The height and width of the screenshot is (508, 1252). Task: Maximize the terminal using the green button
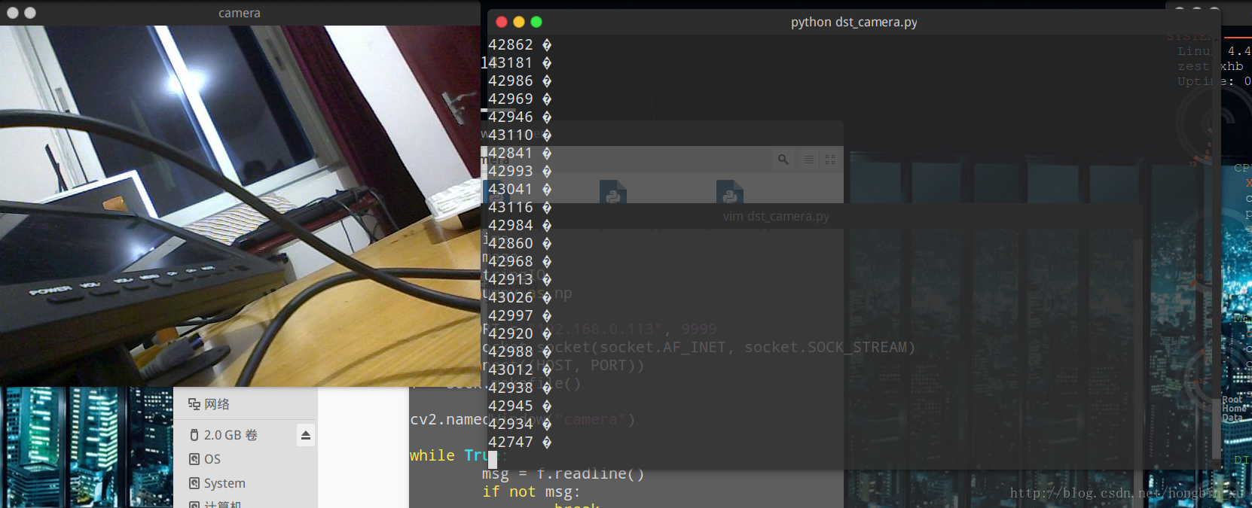click(x=536, y=22)
